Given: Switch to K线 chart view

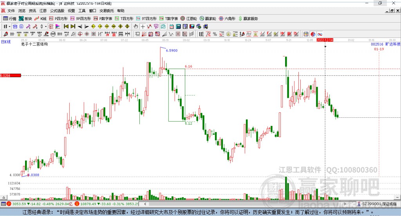Looking at the screenshot, I should point(40,19).
